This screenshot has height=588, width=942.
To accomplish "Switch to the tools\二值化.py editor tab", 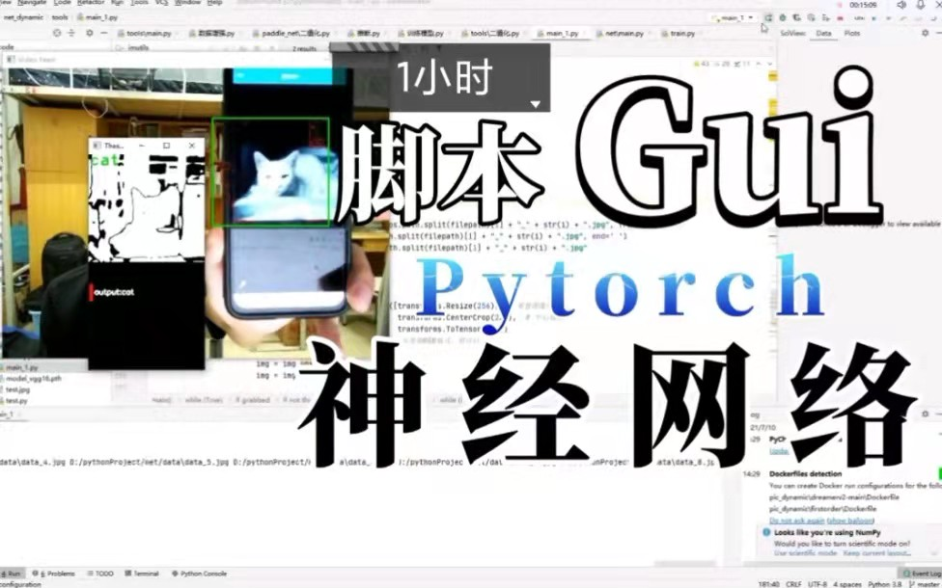I will (x=490, y=34).
